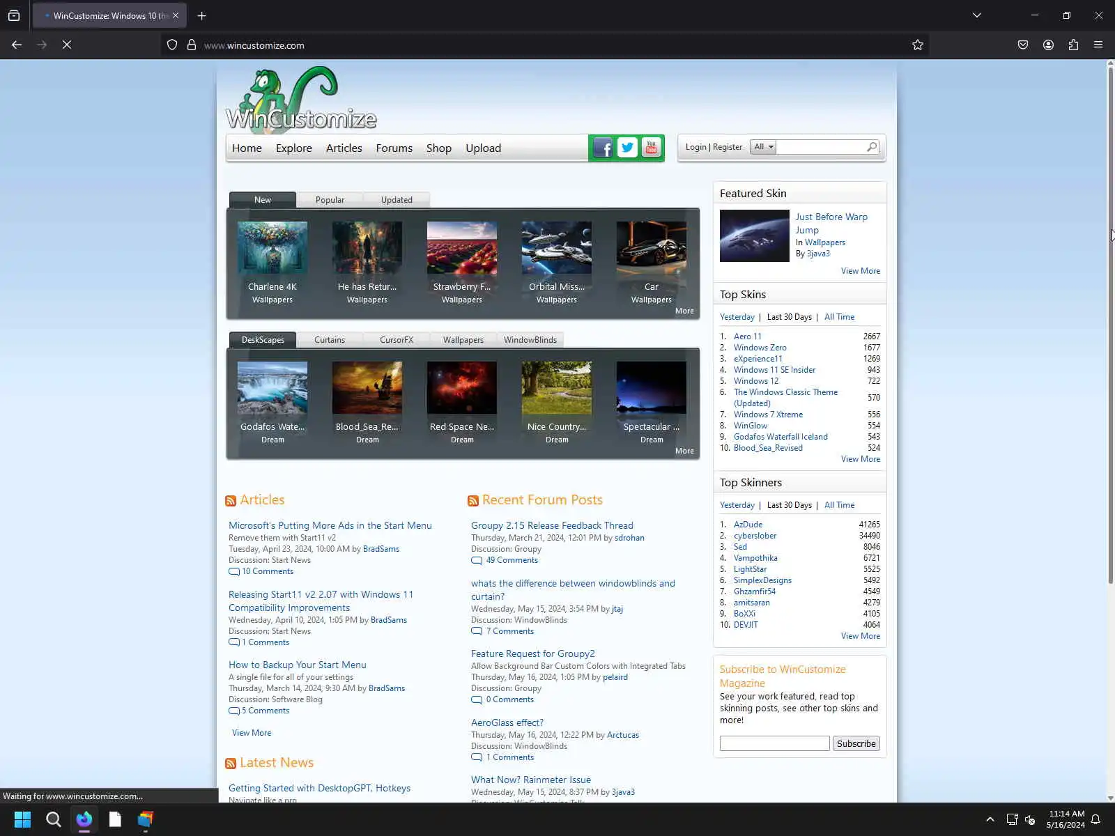Viewport: 1115px width, 836px height.
Task: Open Aero 11 top skin link
Action: pyautogui.click(x=748, y=336)
